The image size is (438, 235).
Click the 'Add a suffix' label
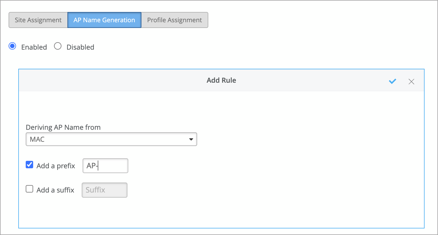[x=55, y=190]
